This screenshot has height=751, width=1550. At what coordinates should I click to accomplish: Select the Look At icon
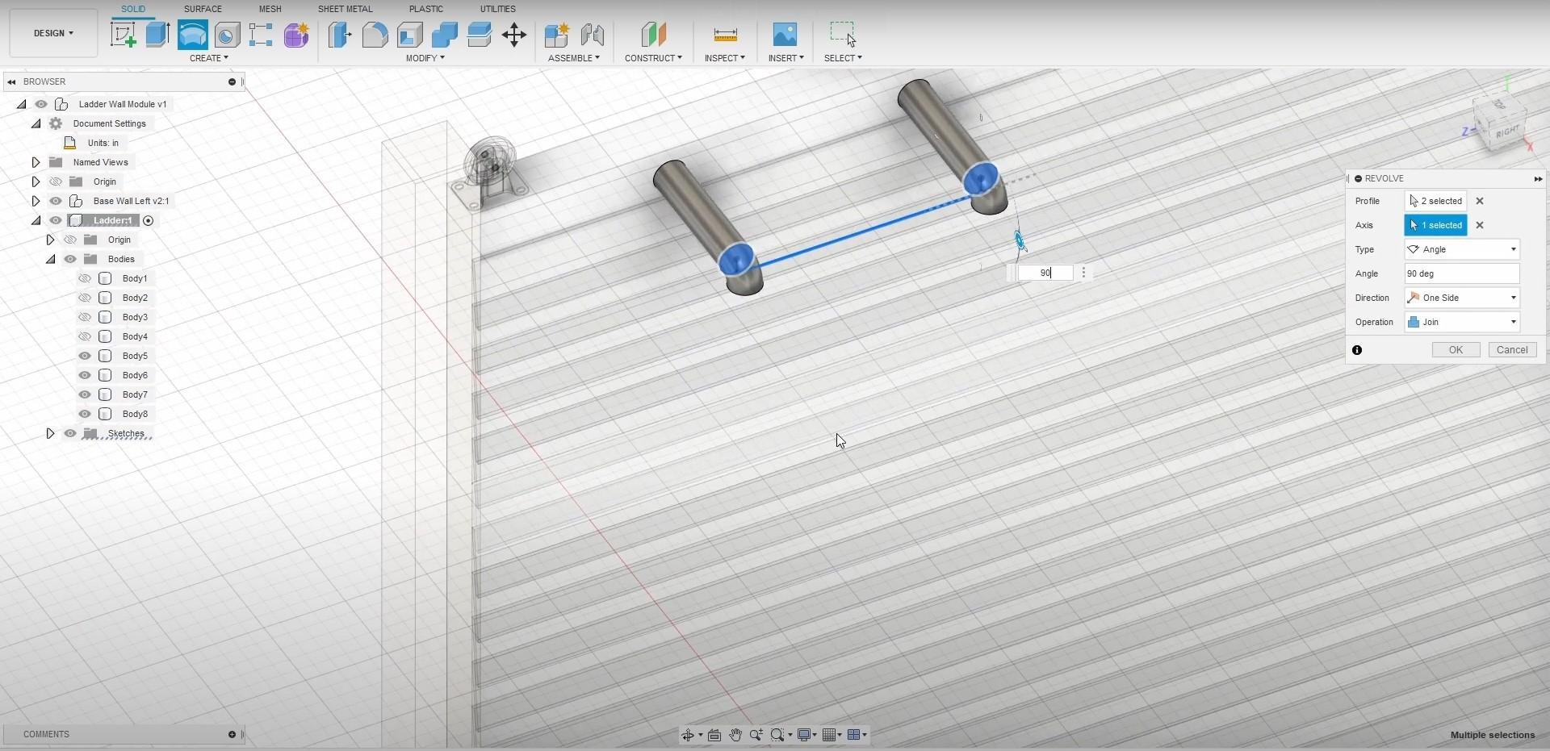tap(714, 735)
